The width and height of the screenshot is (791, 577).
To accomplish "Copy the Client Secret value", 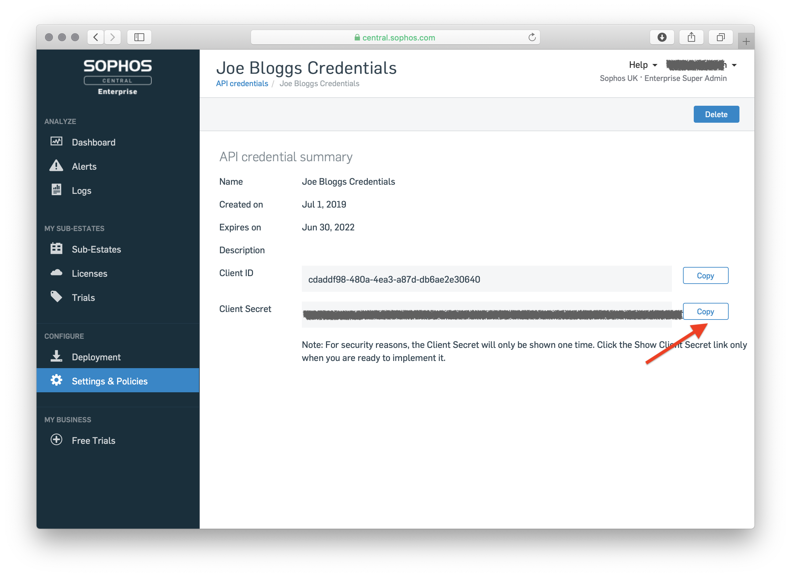I will 706,312.
